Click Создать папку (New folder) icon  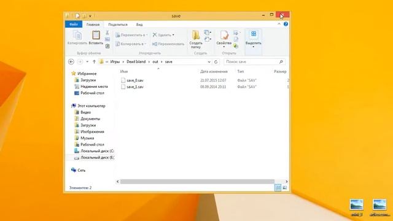pos(196,36)
